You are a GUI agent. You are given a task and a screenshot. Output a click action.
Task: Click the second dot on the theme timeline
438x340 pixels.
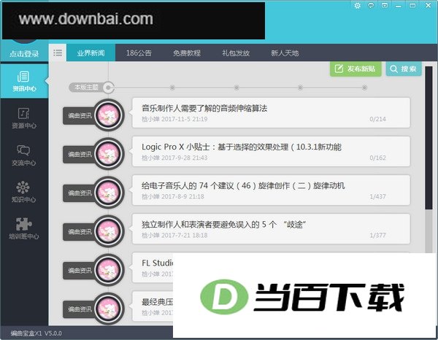[172, 88]
